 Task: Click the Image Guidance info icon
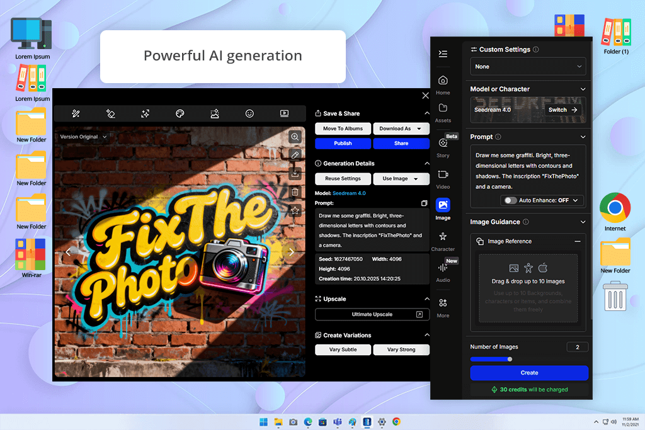tap(526, 222)
